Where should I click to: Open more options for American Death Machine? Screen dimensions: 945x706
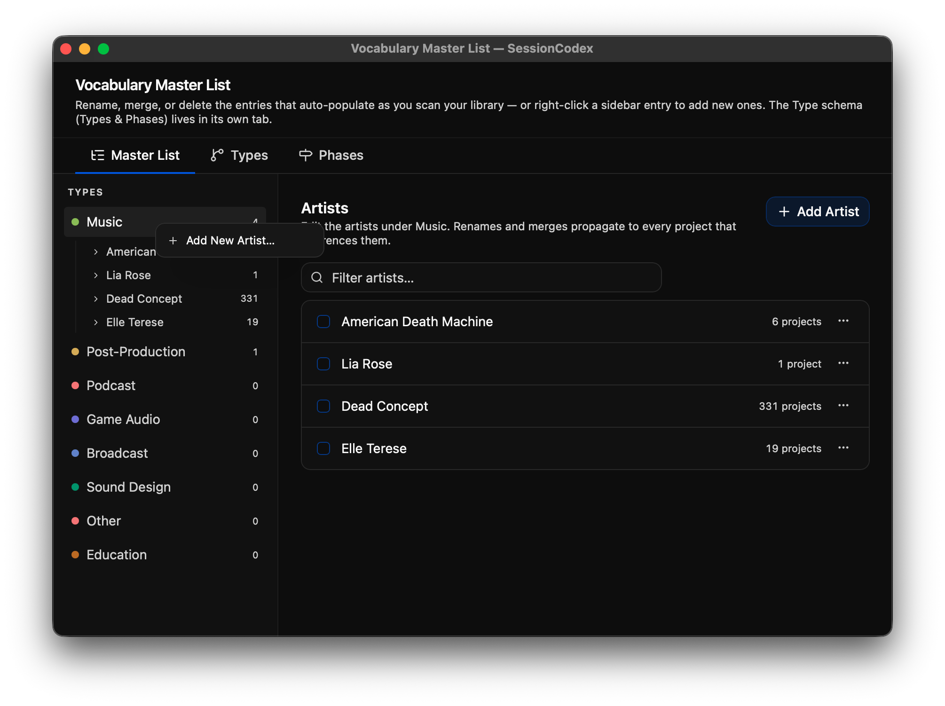click(843, 321)
